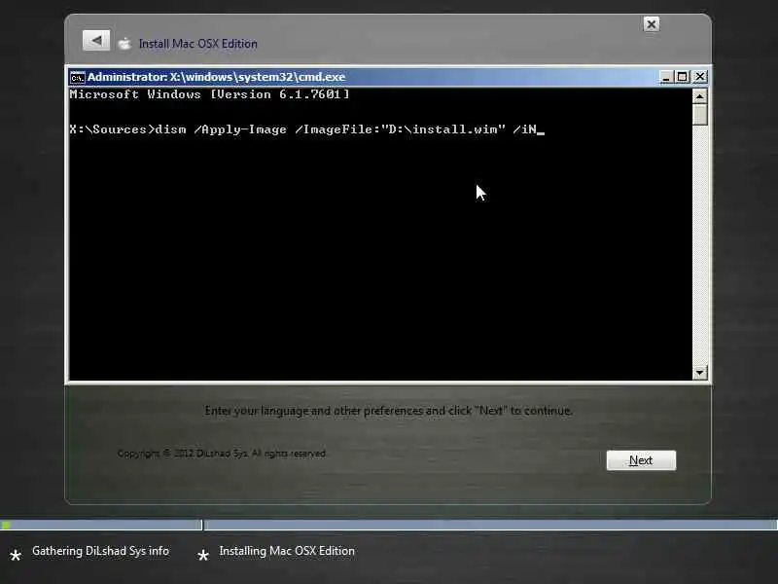Click the copyright Dilshad Sys notice
Viewport: 778px width, 584px height.
tap(222, 453)
